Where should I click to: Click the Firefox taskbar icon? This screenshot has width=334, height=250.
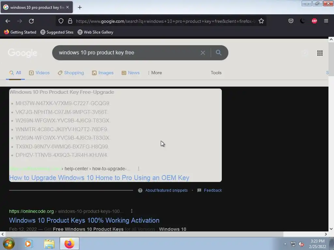69,243
